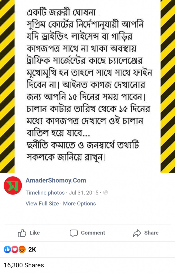This screenshot has height=274, width=175.
Task: Tap the Comment button label
Action: 93,233
